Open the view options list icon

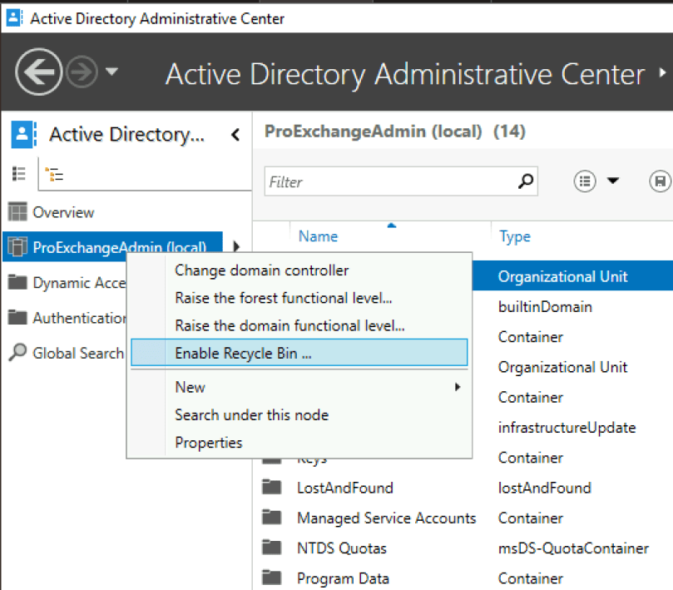(x=586, y=181)
